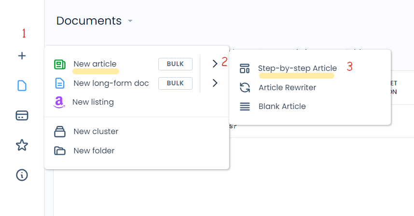Open the documents page icon in sidebar
The height and width of the screenshot is (216, 414).
(x=22, y=86)
